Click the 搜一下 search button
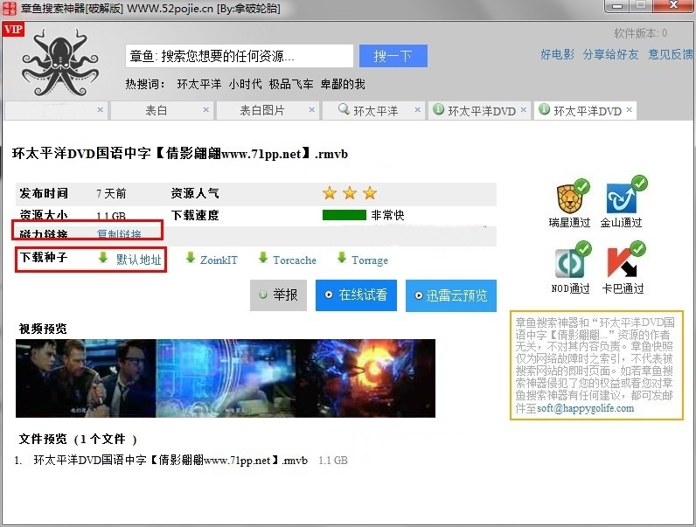Screen dimensions: 696x527 click(393, 56)
